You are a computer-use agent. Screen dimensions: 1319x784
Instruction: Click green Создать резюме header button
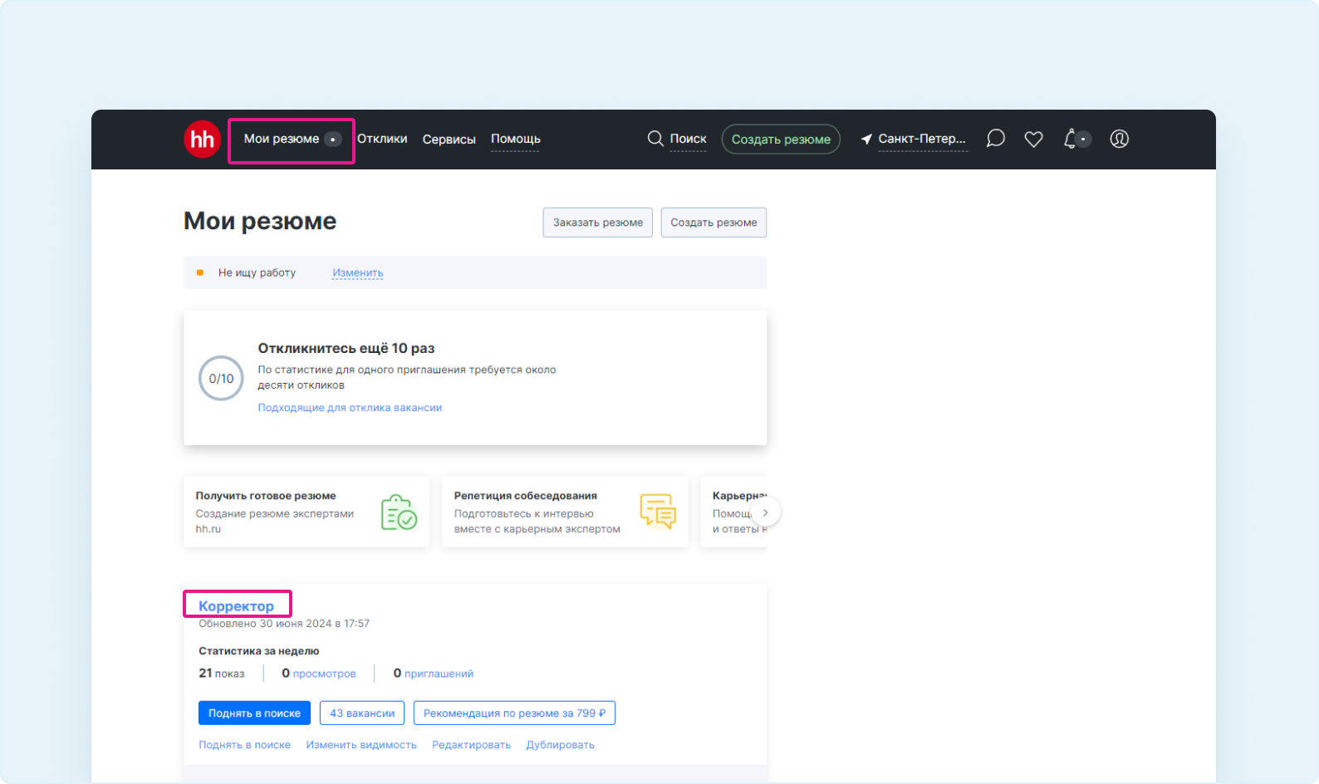click(x=781, y=139)
